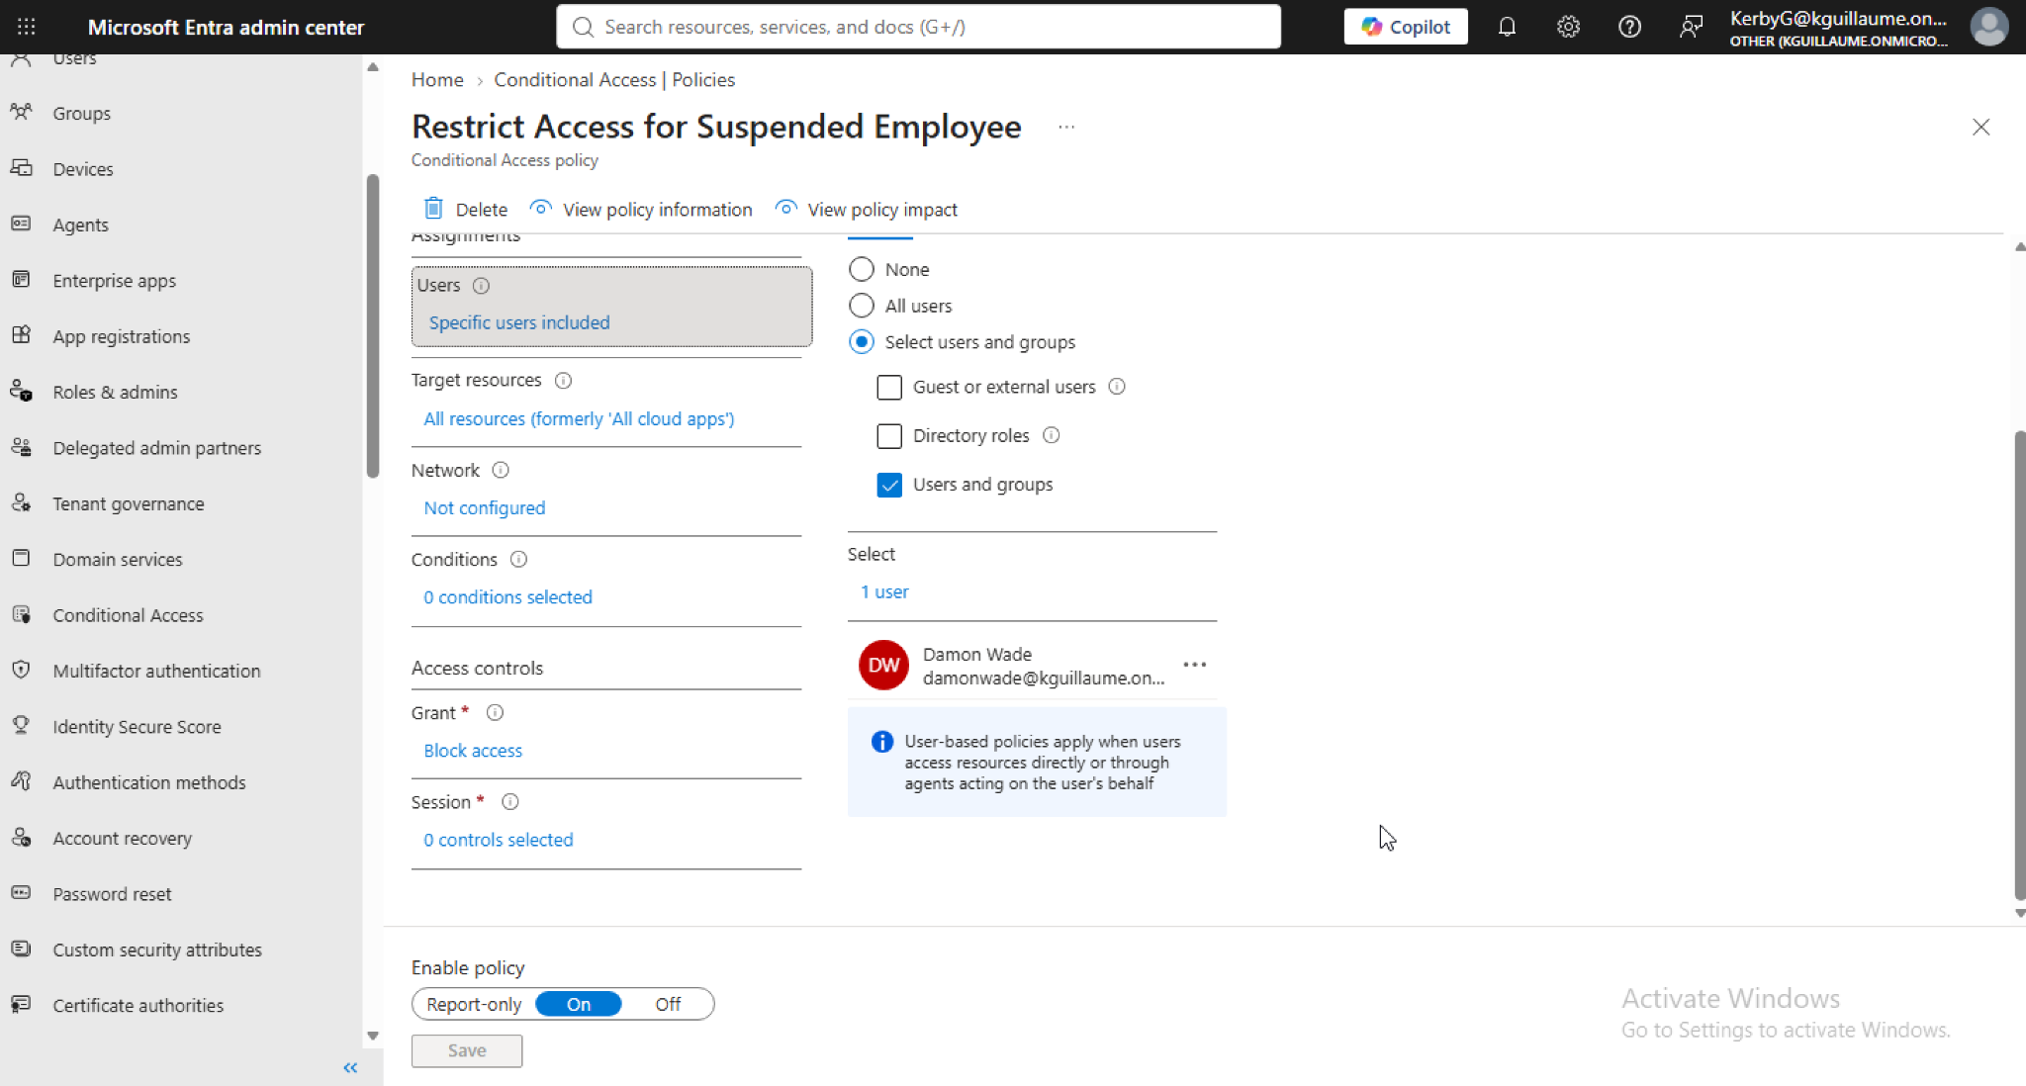
Task: Open the Block access grant link
Action: click(x=473, y=751)
